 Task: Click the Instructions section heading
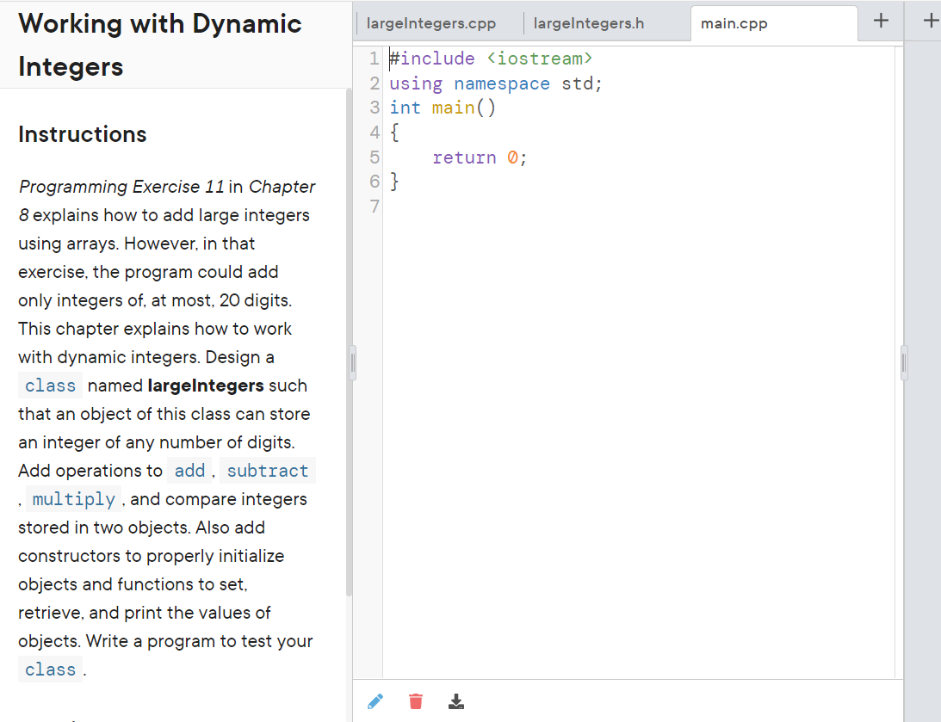click(83, 134)
